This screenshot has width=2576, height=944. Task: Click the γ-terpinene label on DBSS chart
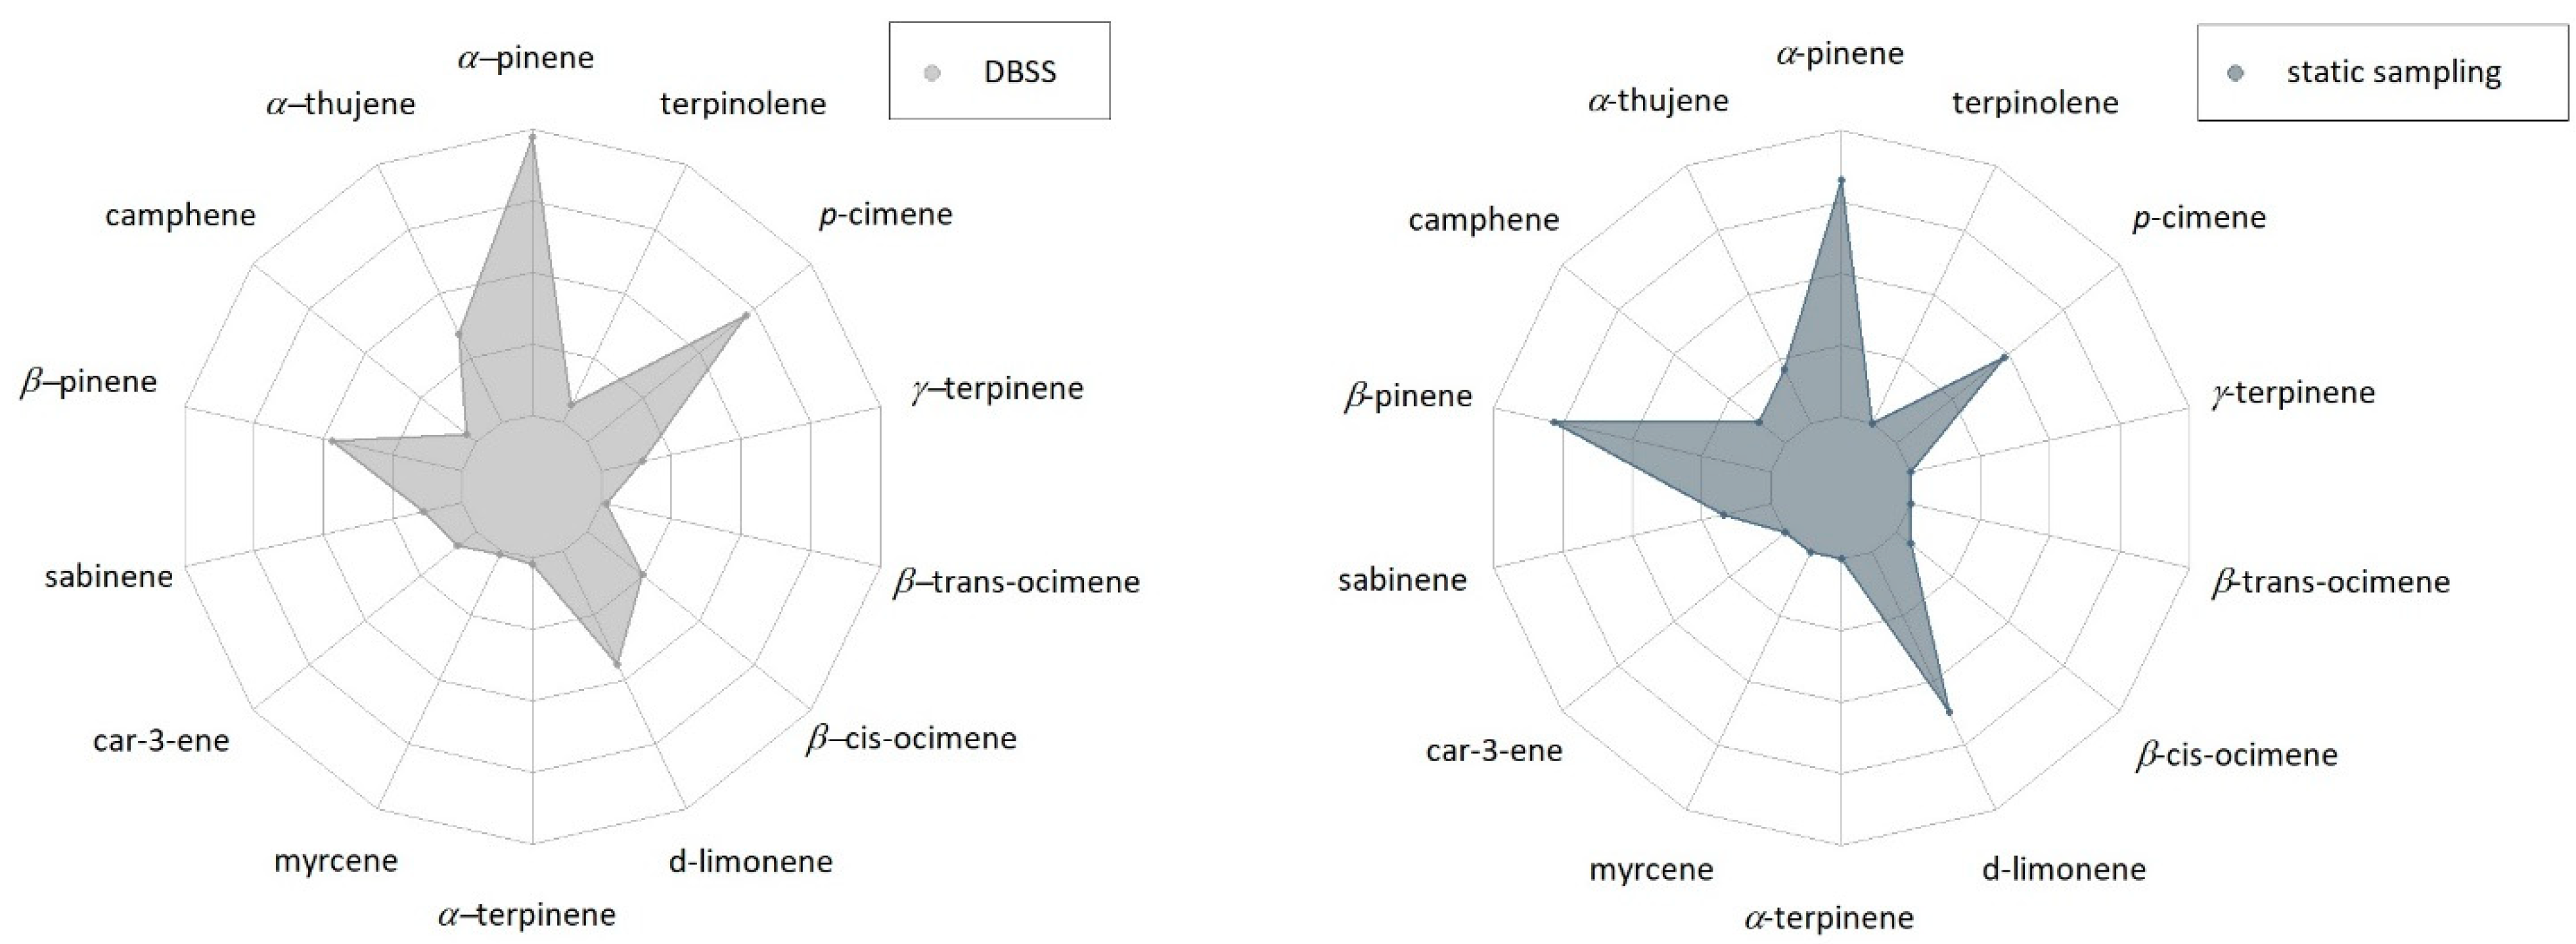coord(997,388)
